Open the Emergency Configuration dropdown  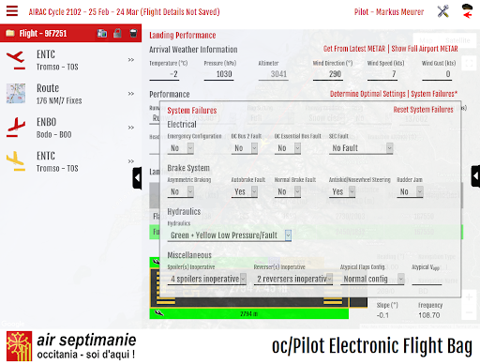coord(181,148)
